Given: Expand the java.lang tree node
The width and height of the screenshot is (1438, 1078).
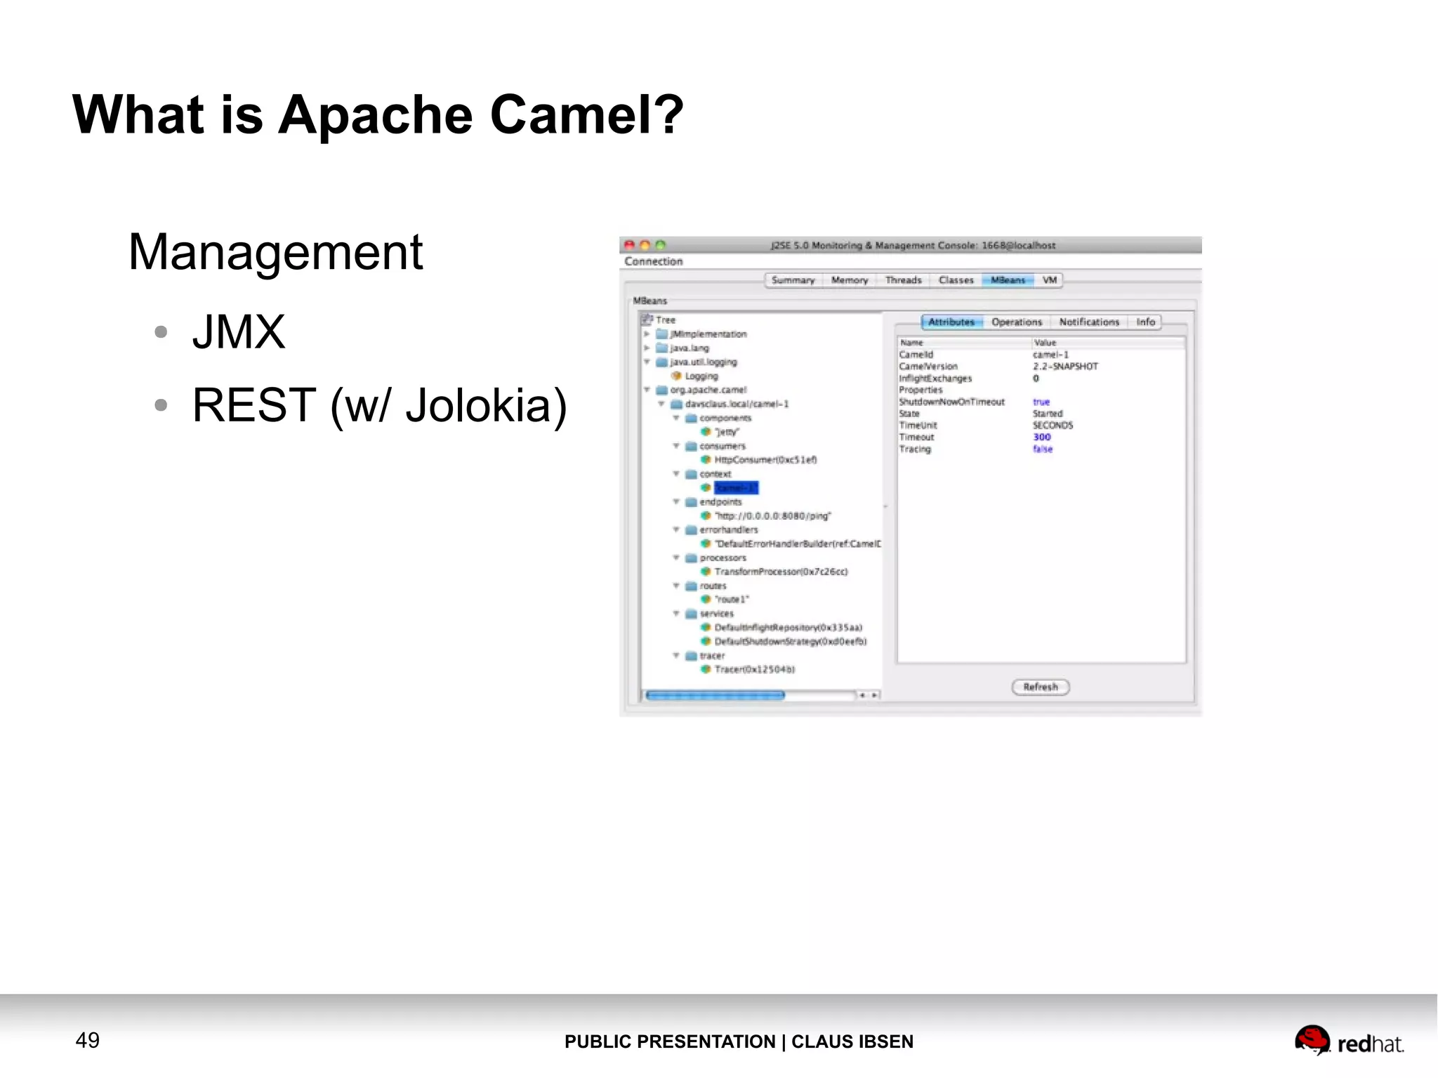Looking at the screenshot, I should pos(647,348).
